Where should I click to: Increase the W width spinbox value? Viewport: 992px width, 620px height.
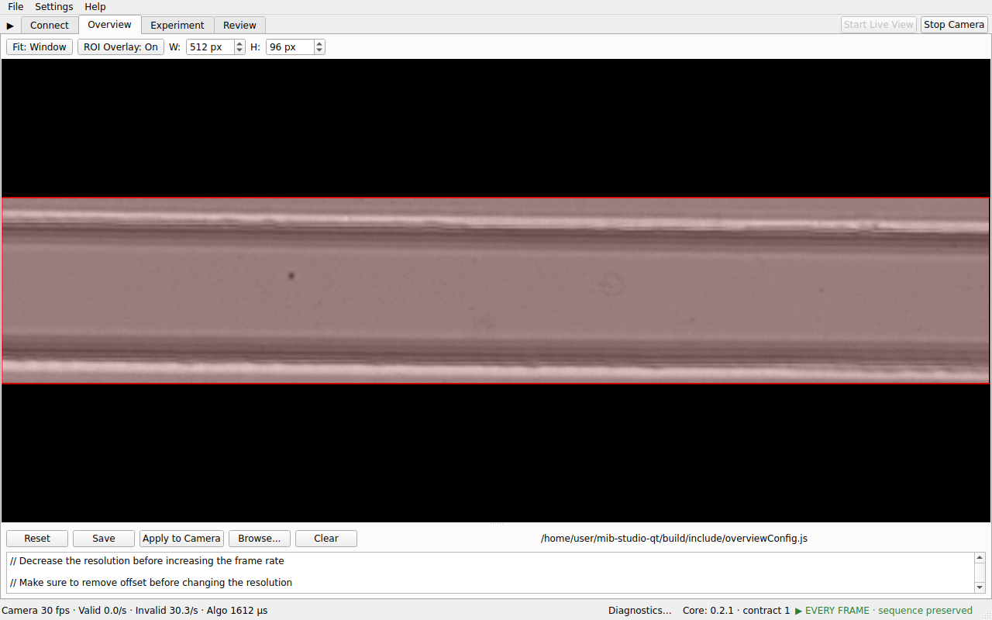(239, 43)
